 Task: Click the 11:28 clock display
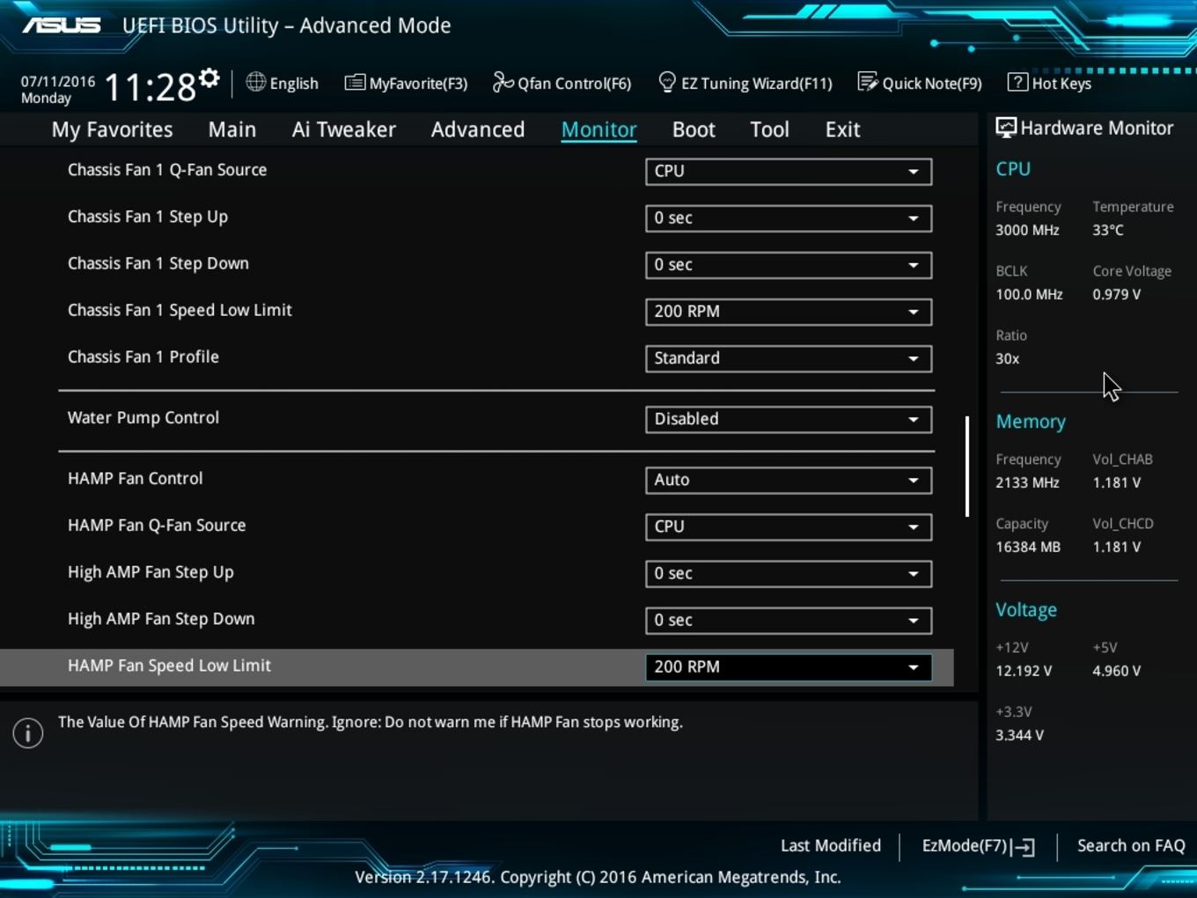150,87
